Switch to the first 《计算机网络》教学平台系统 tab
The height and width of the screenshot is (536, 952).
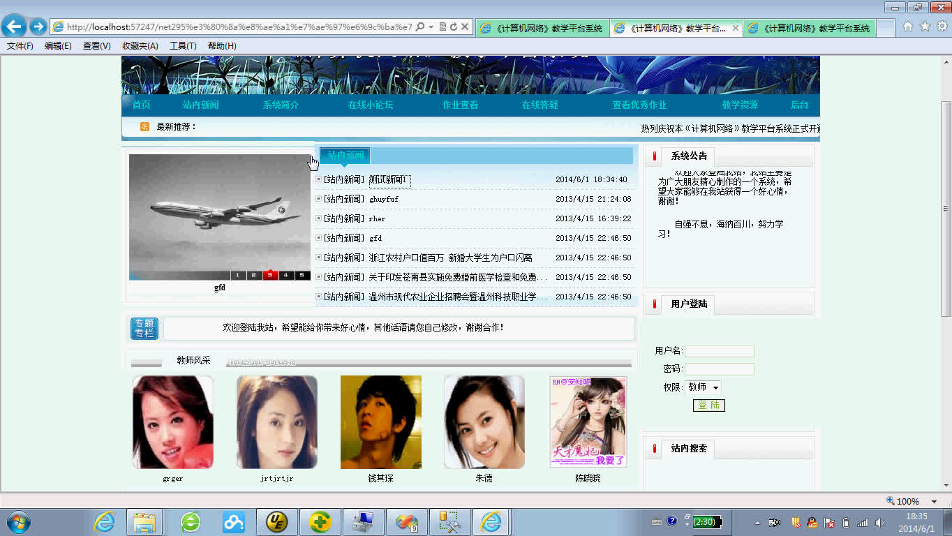(542, 29)
